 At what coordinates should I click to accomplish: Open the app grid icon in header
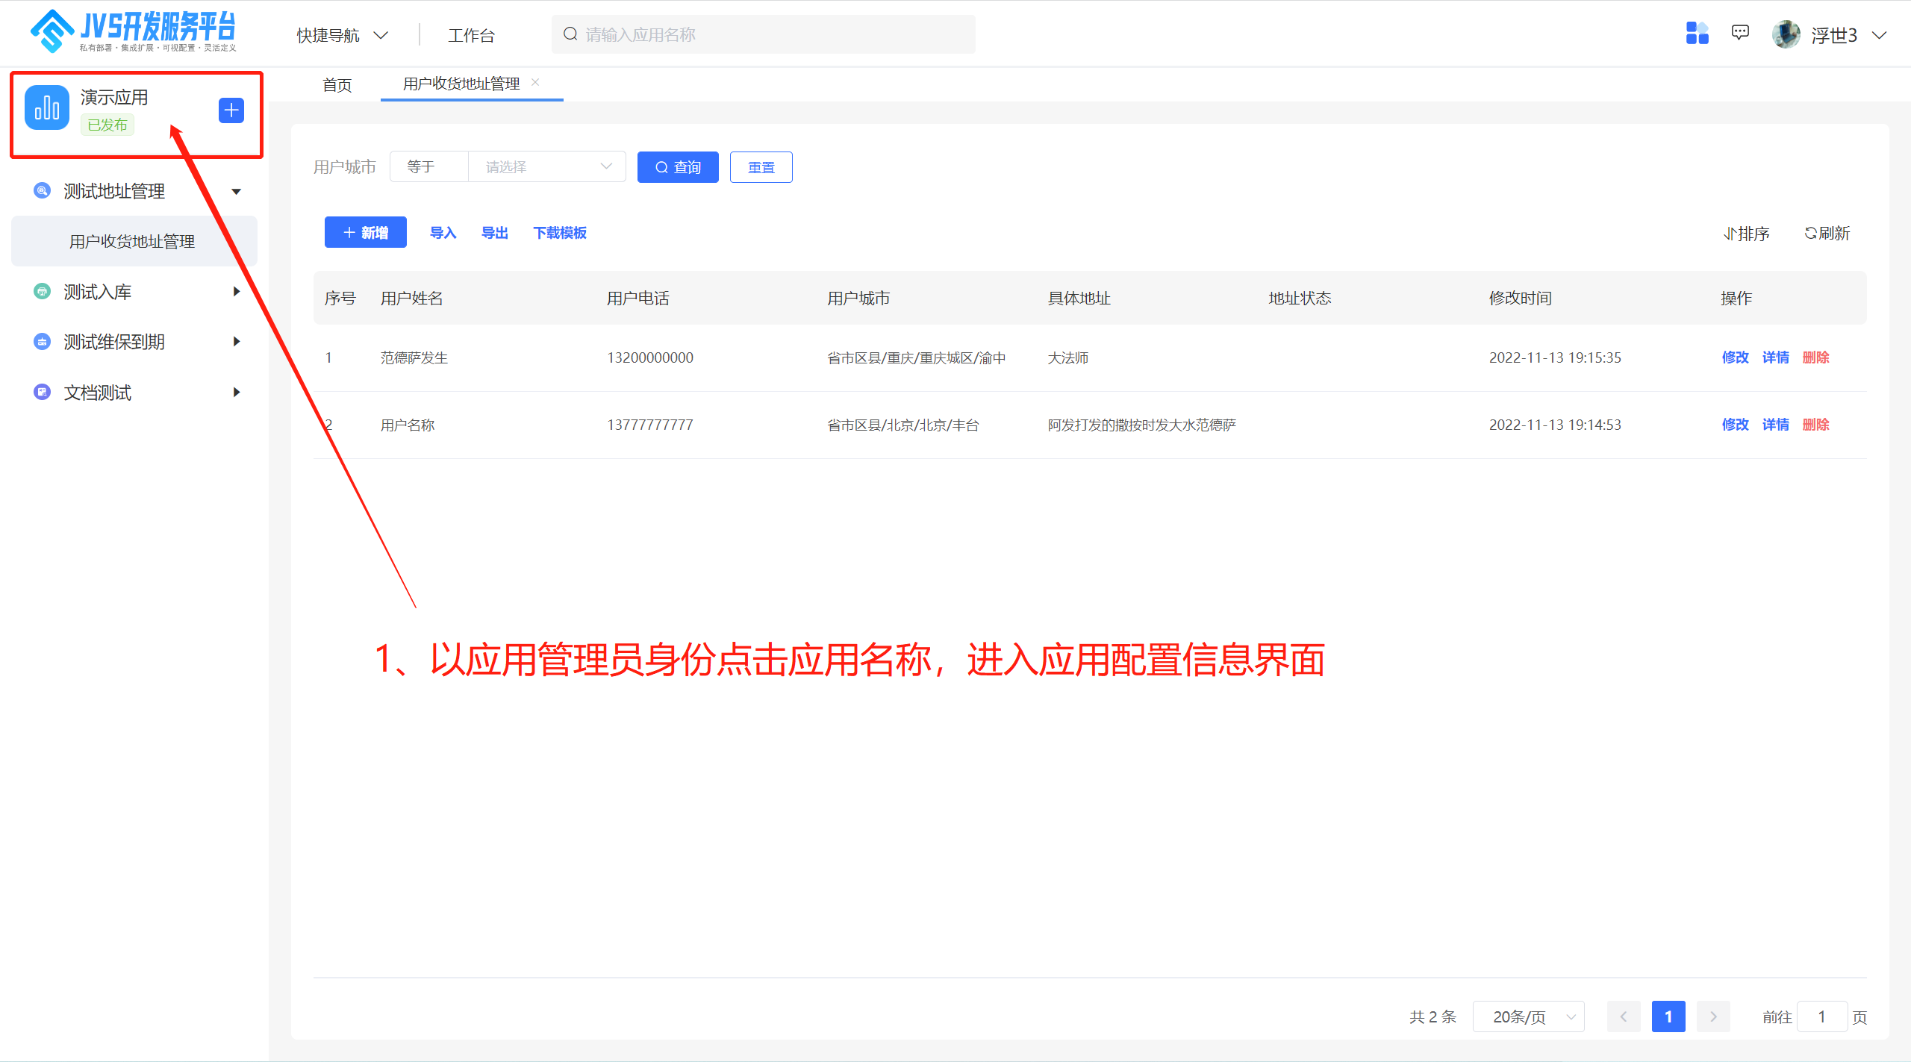tap(1697, 34)
